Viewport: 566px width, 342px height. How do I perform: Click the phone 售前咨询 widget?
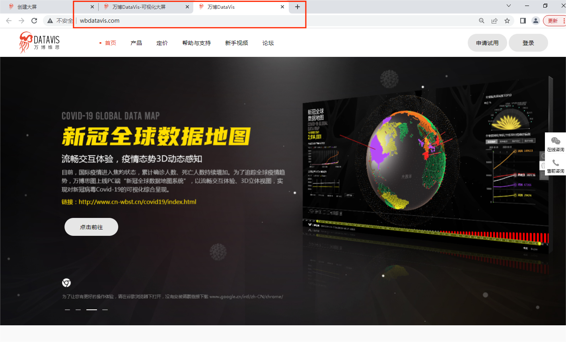(x=556, y=165)
